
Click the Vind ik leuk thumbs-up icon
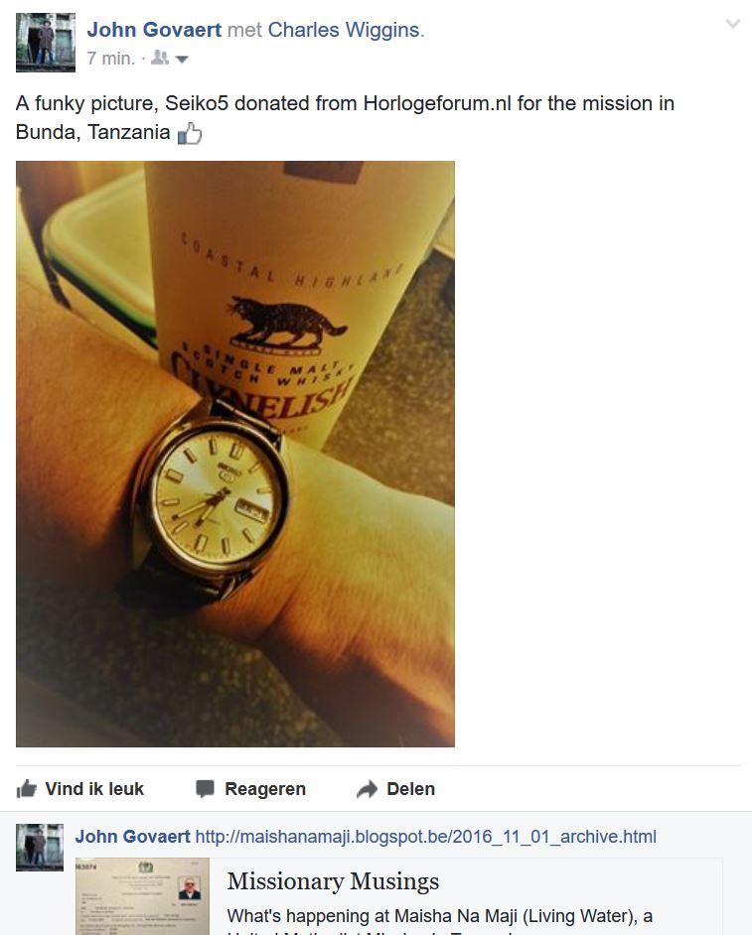pyautogui.click(x=26, y=789)
